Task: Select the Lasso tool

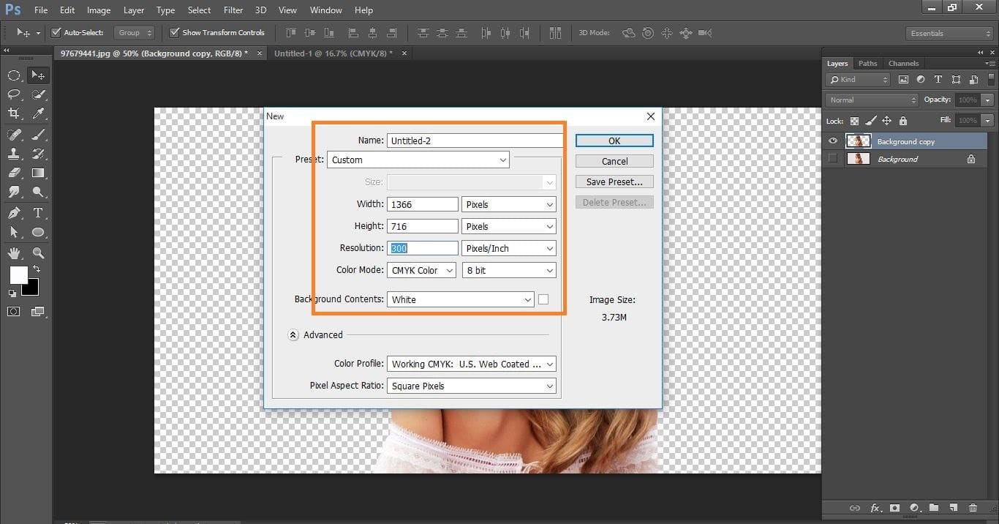Action: coord(15,94)
